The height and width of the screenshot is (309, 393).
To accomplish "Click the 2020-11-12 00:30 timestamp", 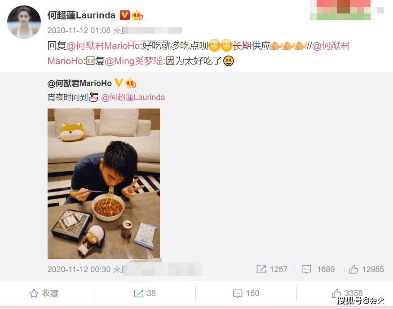I will pyautogui.click(x=79, y=269).
